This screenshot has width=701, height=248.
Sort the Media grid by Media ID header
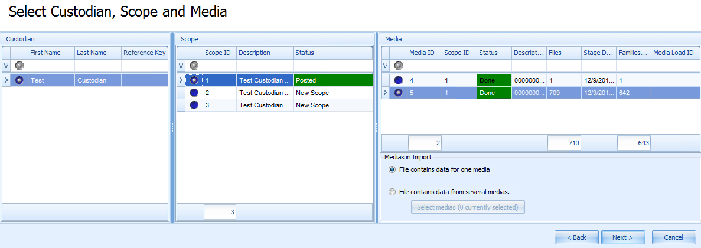click(424, 53)
